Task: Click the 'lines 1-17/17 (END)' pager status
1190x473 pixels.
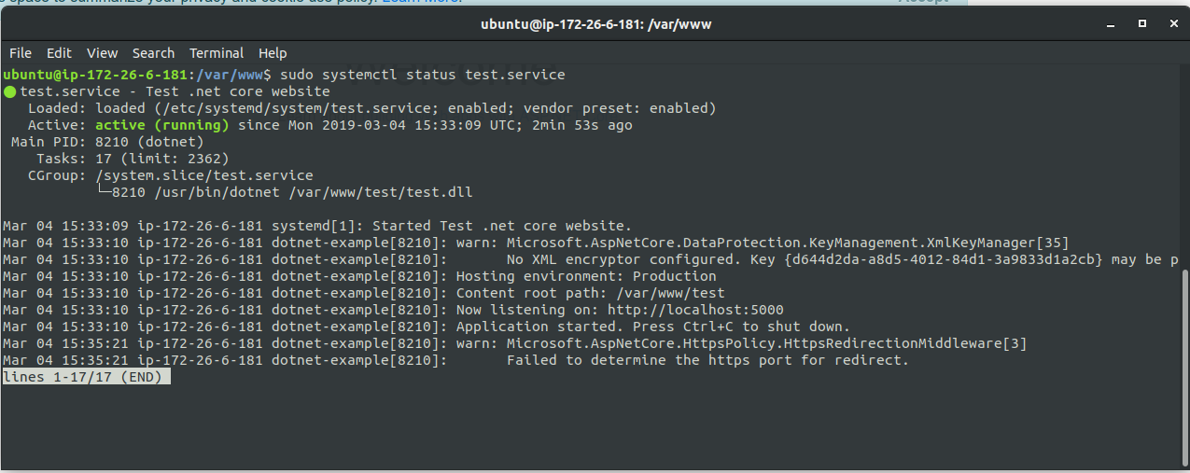Action: pos(87,377)
